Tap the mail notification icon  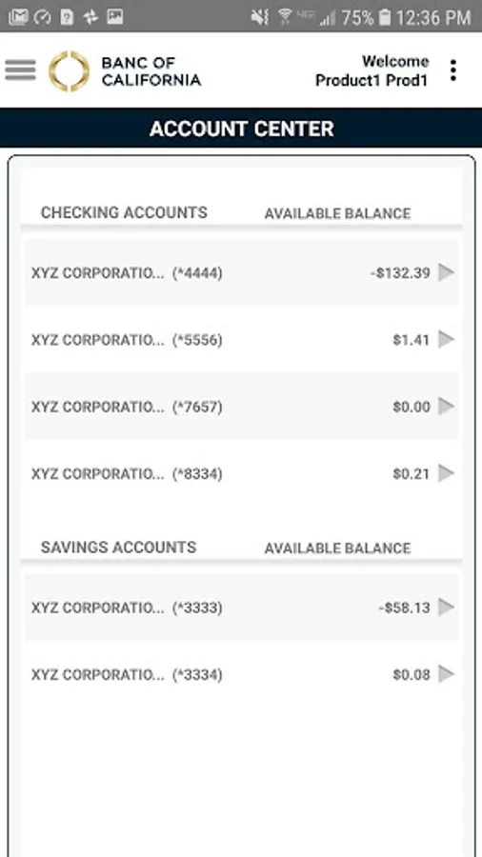(x=18, y=17)
